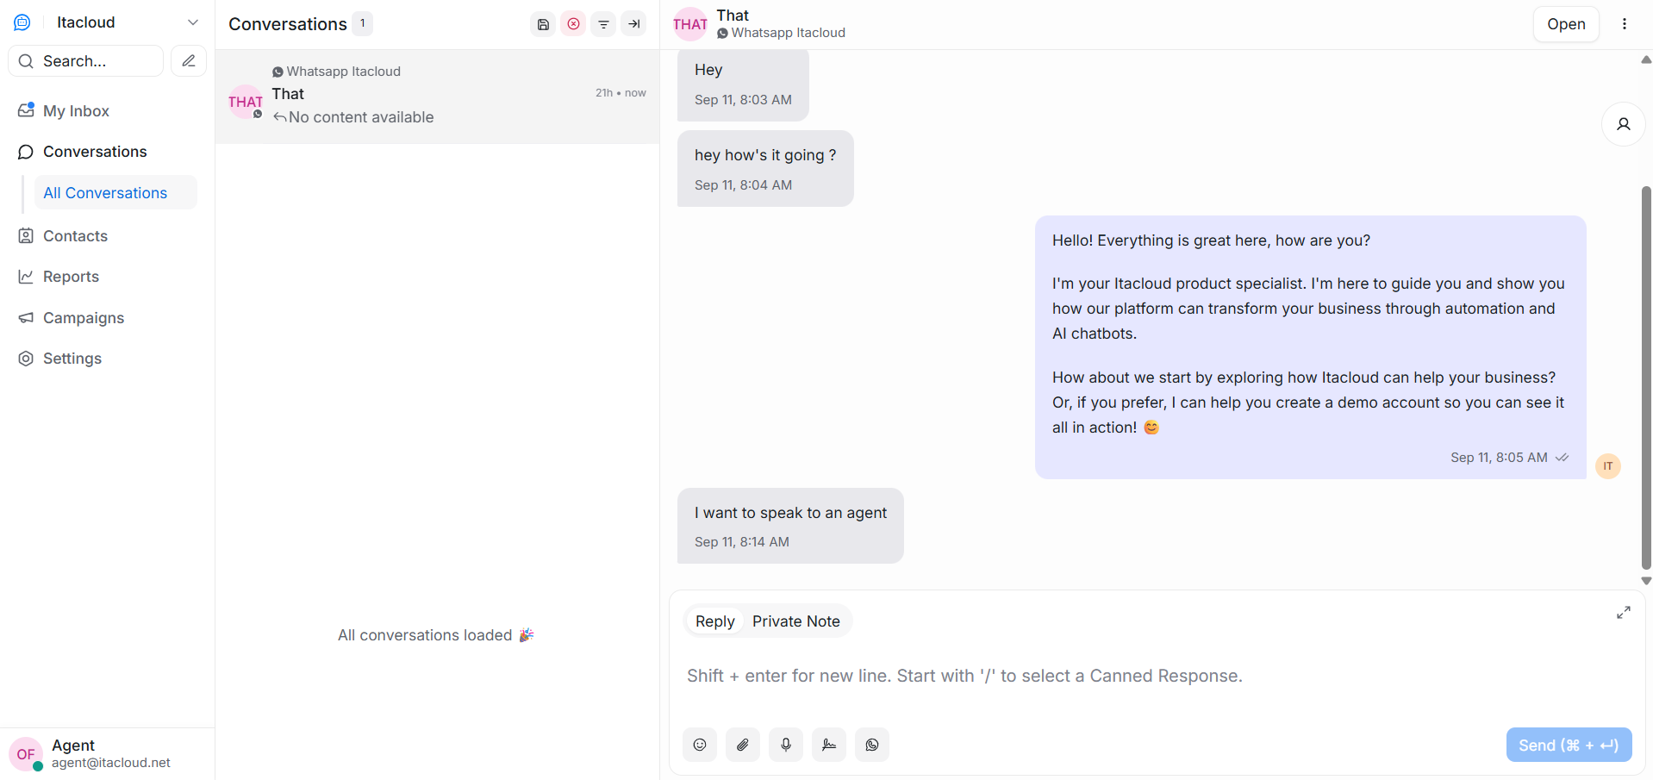Image resolution: width=1653 pixels, height=780 pixels.
Task: Start audio recording with the microphone icon
Action: coord(786,745)
